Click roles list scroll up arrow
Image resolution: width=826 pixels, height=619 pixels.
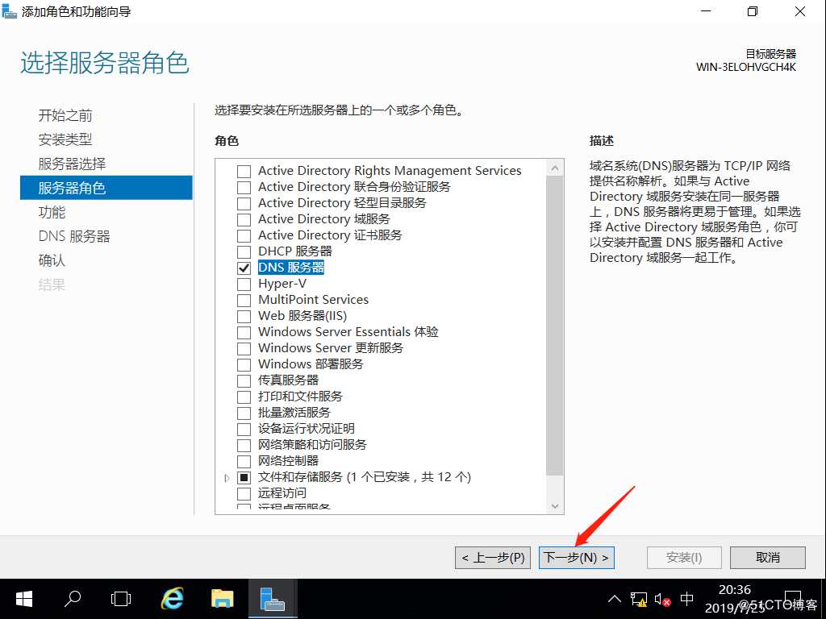pyautogui.click(x=555, y=168)
